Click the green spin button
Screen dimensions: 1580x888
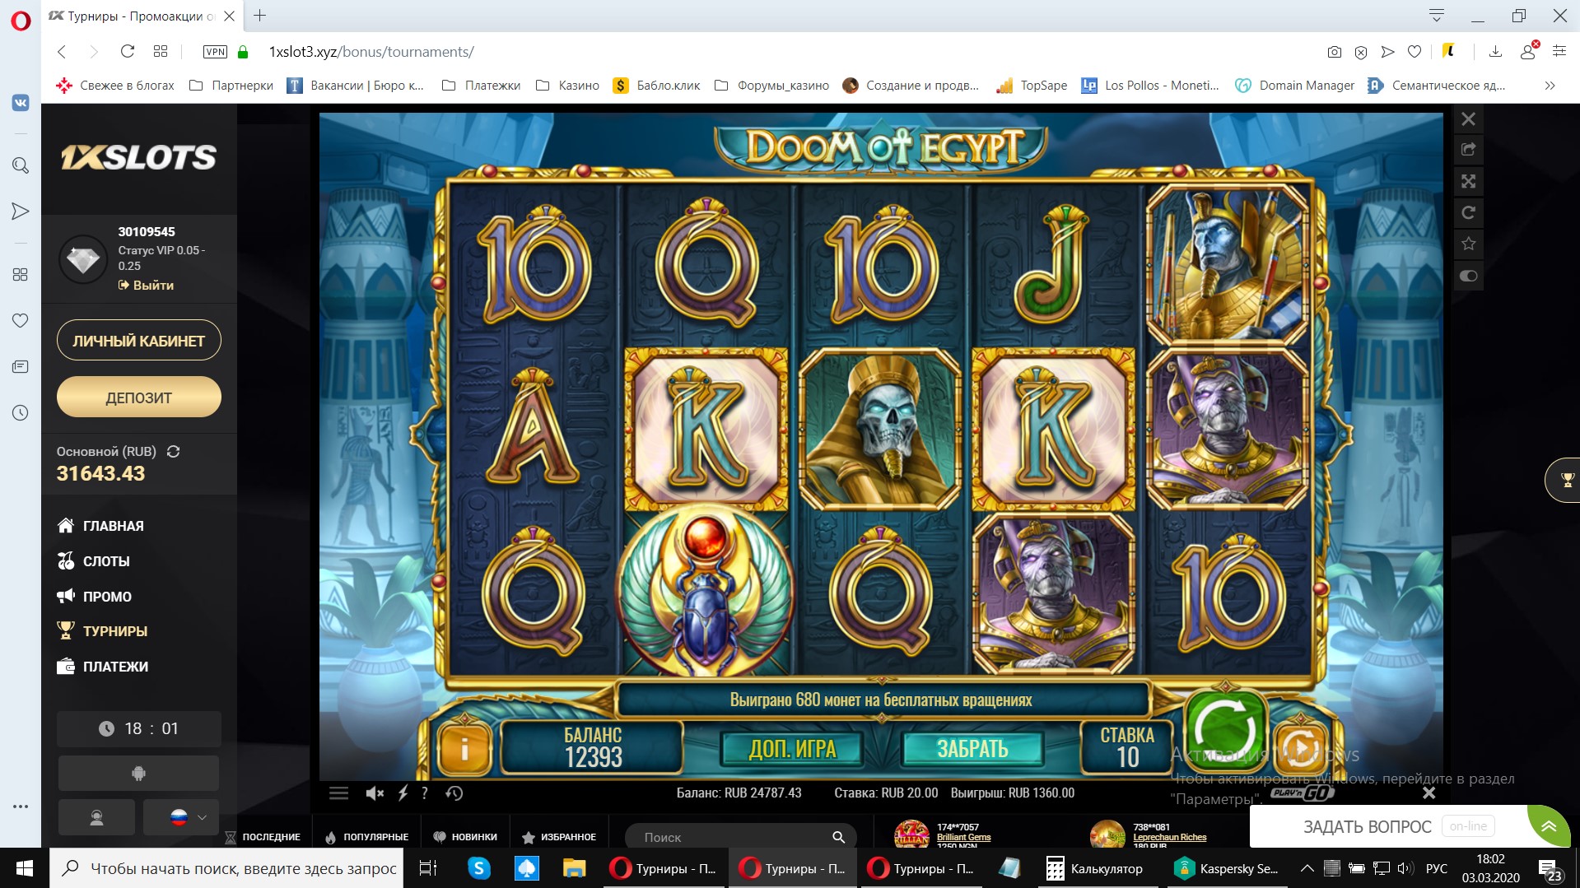[x=1224, y=729]
